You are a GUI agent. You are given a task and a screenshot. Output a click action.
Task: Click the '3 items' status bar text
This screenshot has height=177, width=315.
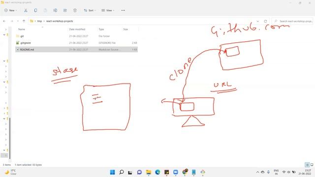(6, 165)
